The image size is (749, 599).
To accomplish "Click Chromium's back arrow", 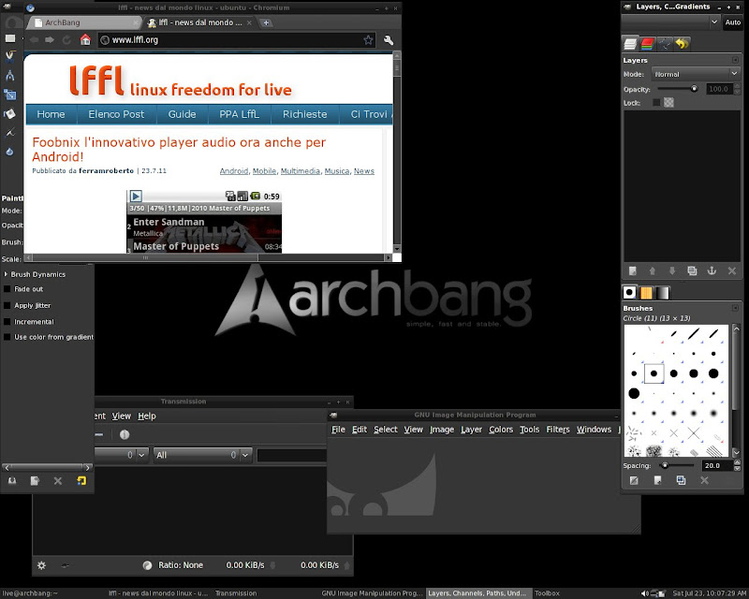I will pos(34,39).
